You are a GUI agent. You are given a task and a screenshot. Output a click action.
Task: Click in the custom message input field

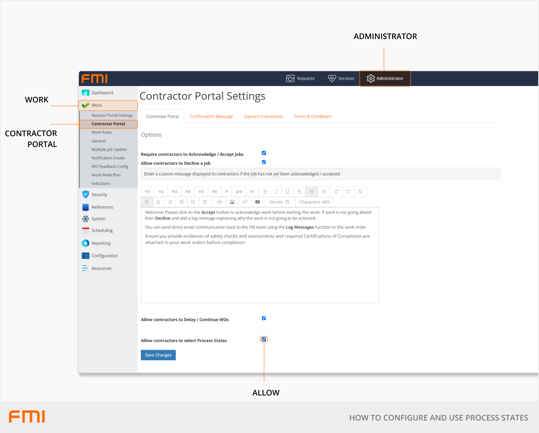tap(320, 174)
